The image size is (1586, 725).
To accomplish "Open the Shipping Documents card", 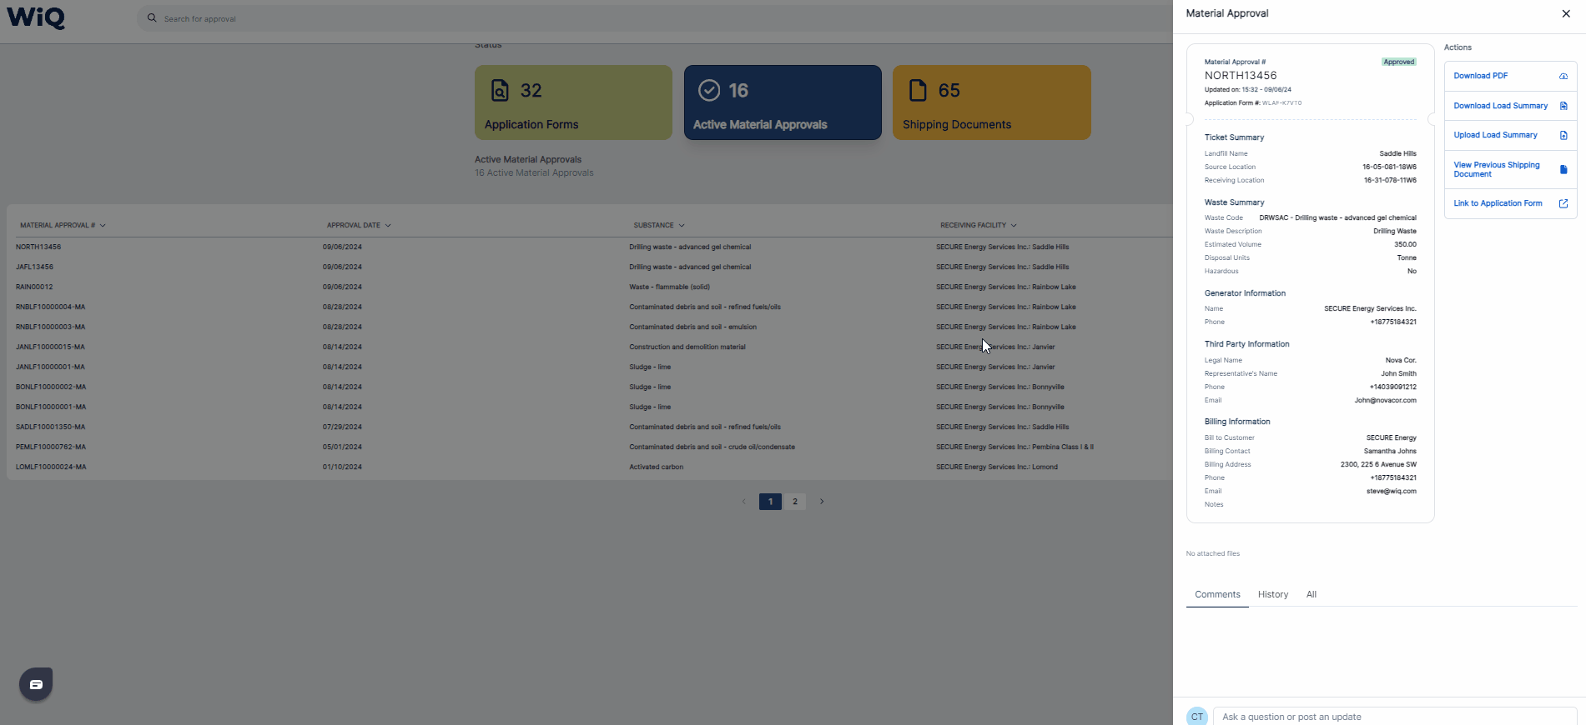I will (992, 102).
